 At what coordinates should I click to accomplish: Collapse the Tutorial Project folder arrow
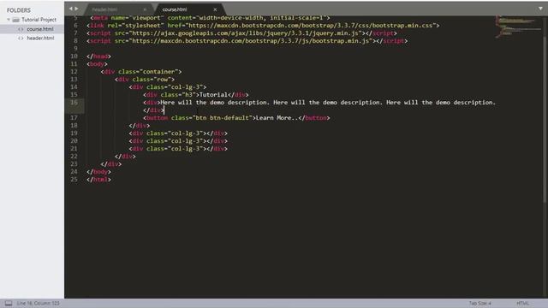click(9, 20)
